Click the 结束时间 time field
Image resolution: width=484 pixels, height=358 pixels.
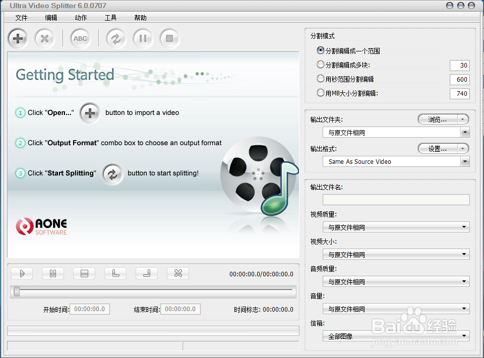click(180, 309)
